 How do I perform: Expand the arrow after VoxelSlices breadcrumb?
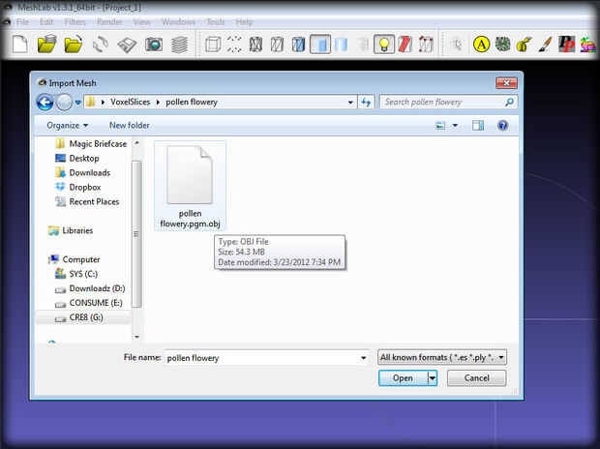[x=158, y=103]
